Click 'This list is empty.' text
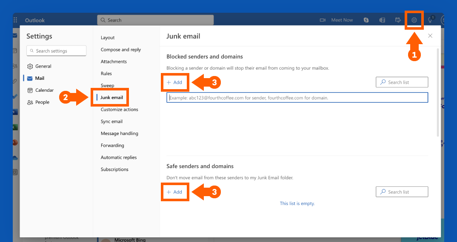 click(x=297, y=203)
